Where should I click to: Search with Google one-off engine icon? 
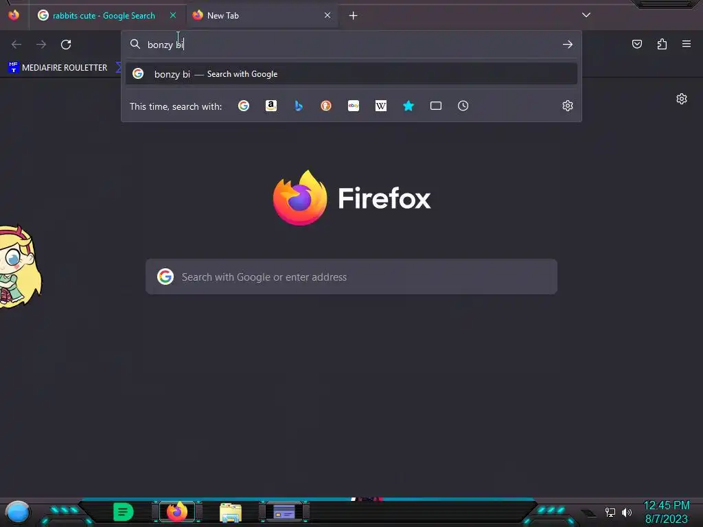[x=244, y=106]
